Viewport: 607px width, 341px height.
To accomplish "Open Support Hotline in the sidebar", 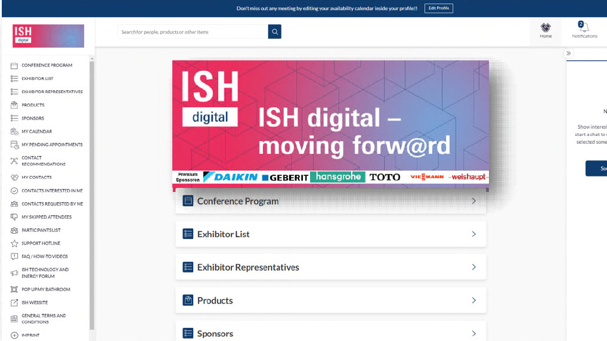I will [x=41, y=243].
